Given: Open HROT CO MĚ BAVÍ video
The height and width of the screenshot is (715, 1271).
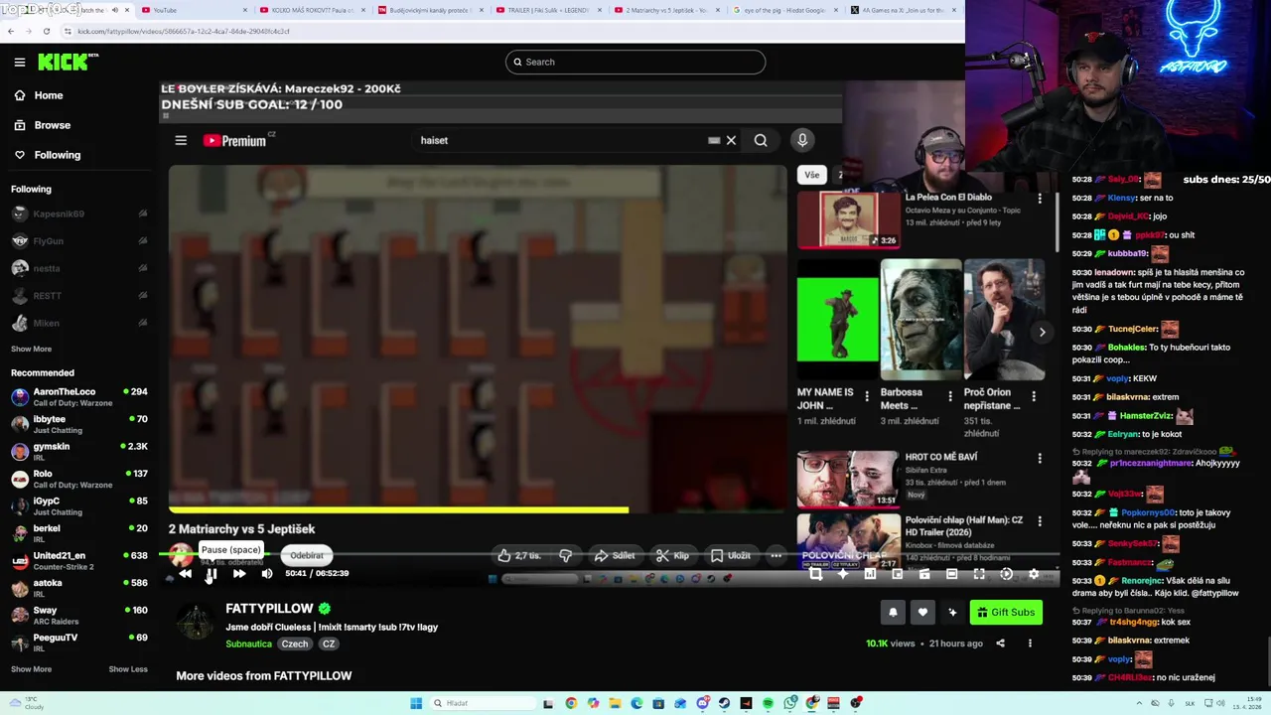Looking at the screenshot, I should click(x=849, y=479).
